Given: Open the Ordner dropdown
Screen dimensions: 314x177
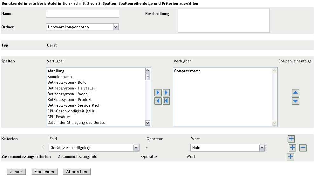Looking at the screenshot, I should (x=116, y=27).
